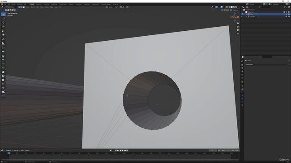Open the Modifiers wrench properties tab
The width and height of the screenshot is (291, 163).
(x=242, y=89)
